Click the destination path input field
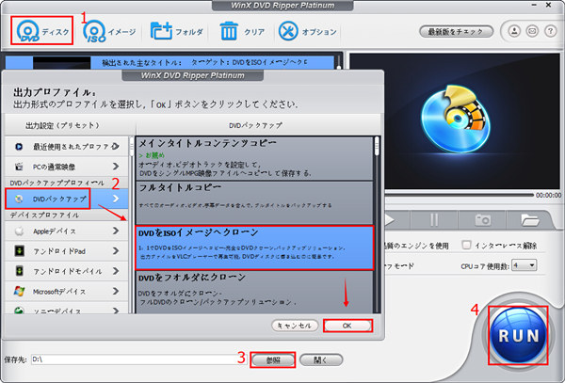This screenshot has width=565, height=383. tap(137, 359)
